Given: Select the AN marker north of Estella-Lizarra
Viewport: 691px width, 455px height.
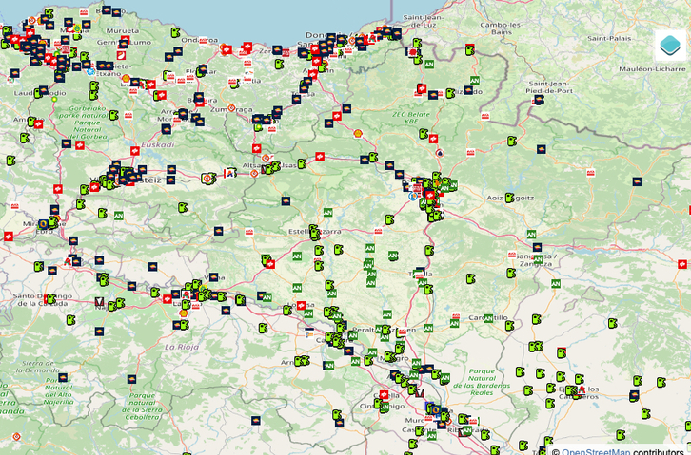Looking at the screenshot, I should coord(327,213).
